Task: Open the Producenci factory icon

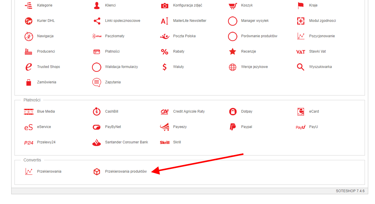Action: coord(28,51)
